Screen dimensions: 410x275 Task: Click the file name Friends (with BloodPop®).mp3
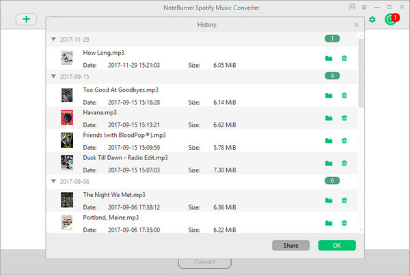click(x=124, y=135)
